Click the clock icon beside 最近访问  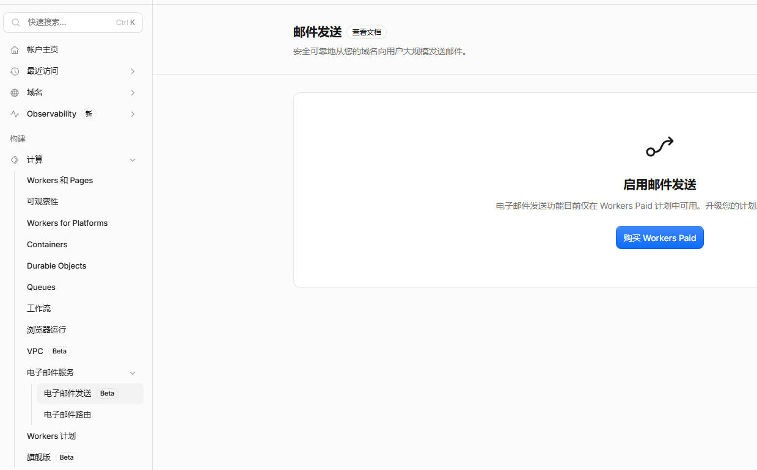click(x=15, y=71)
